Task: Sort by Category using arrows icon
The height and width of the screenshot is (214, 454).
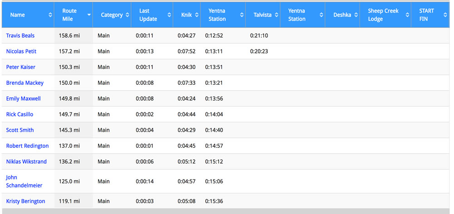Action: [128, 15]
